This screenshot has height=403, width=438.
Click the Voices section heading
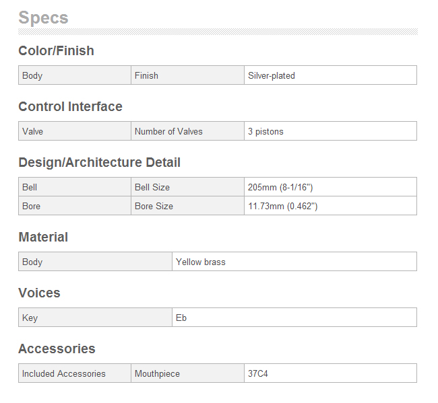39,293
